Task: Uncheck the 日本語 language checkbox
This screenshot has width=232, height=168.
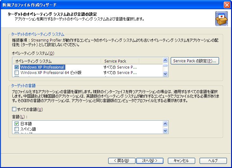Action: (x=17, y=124)
